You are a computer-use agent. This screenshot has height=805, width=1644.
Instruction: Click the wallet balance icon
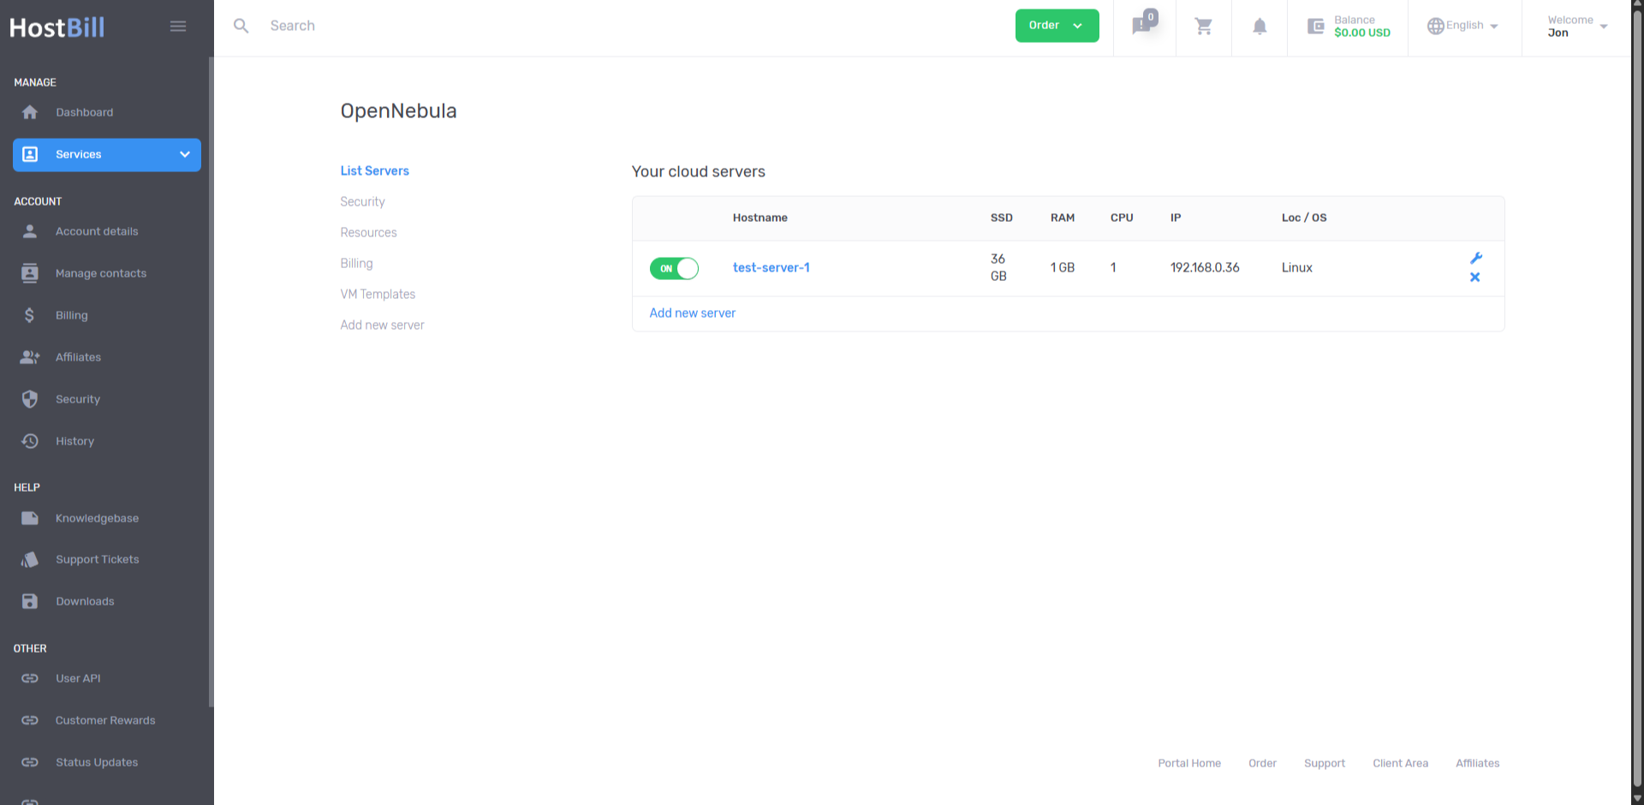point(1316,27)
